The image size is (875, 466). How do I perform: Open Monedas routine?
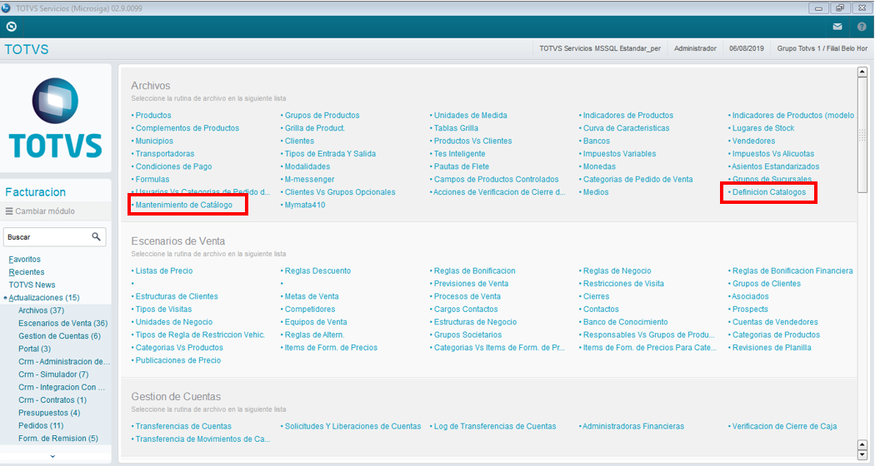[x=599, y=166]
